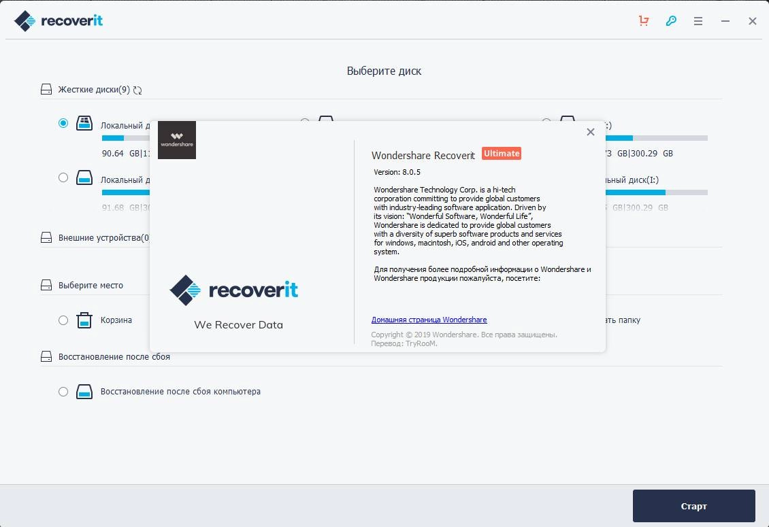Image resolution: width=769 pixels, height=527 pixels.
Task: Click the hard drives section icon
Action: [46, 89]
